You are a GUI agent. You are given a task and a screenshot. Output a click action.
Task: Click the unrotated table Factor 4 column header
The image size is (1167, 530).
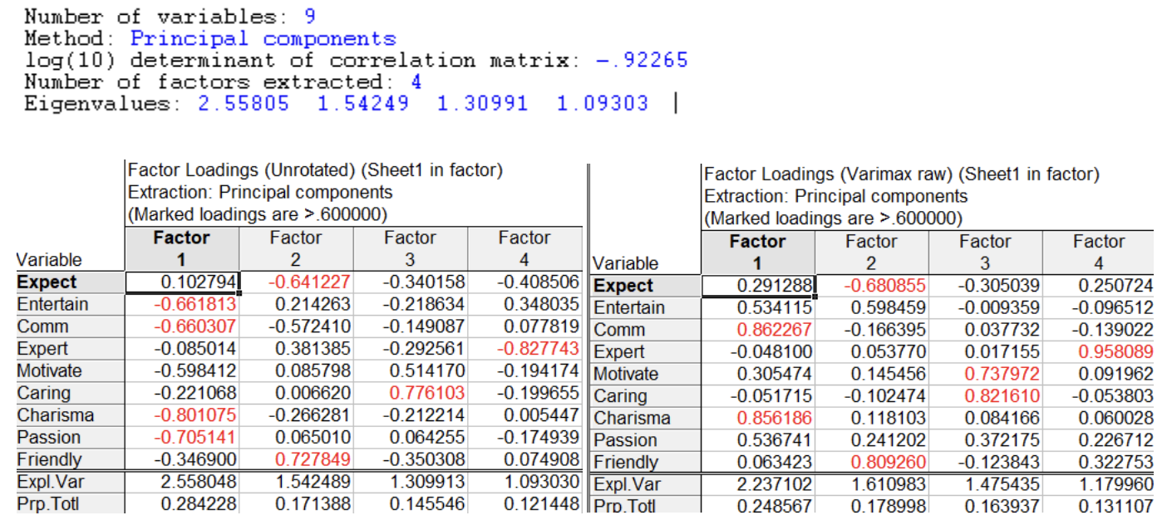coord(524,248)
